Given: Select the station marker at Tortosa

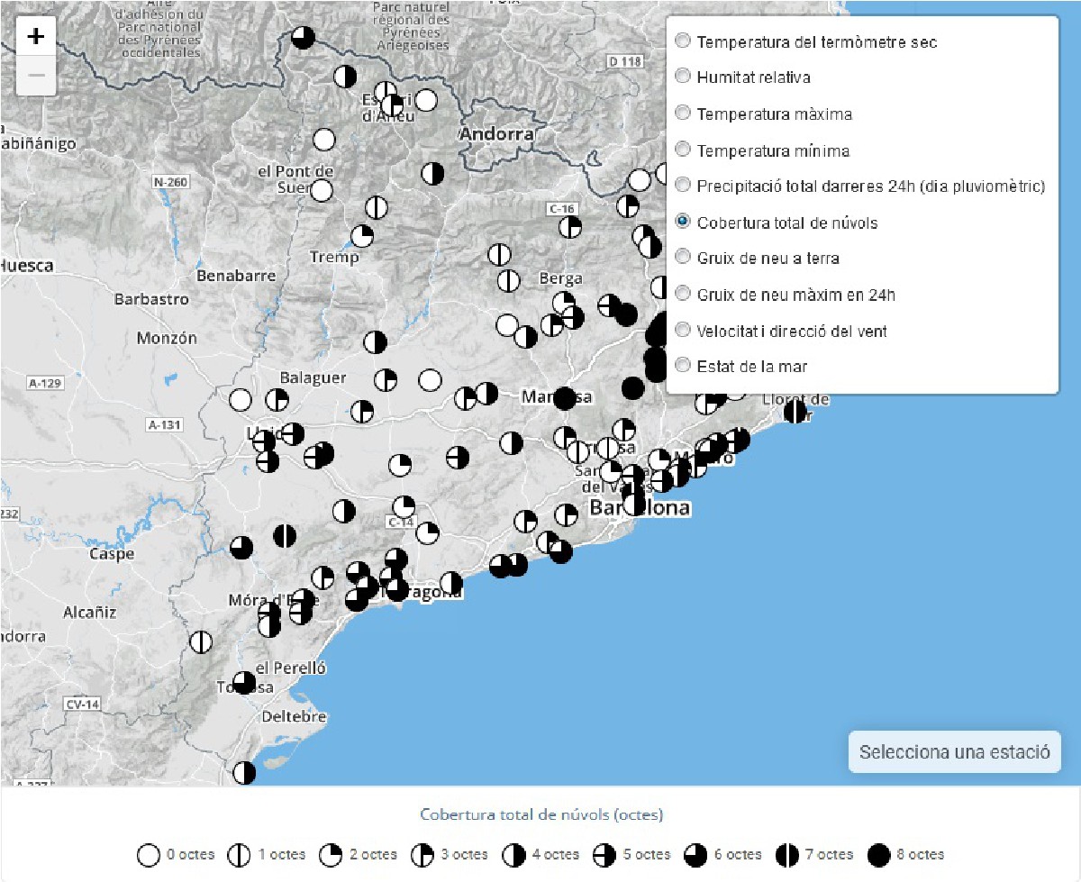Looking at the screenshot, I should (243, 682).
